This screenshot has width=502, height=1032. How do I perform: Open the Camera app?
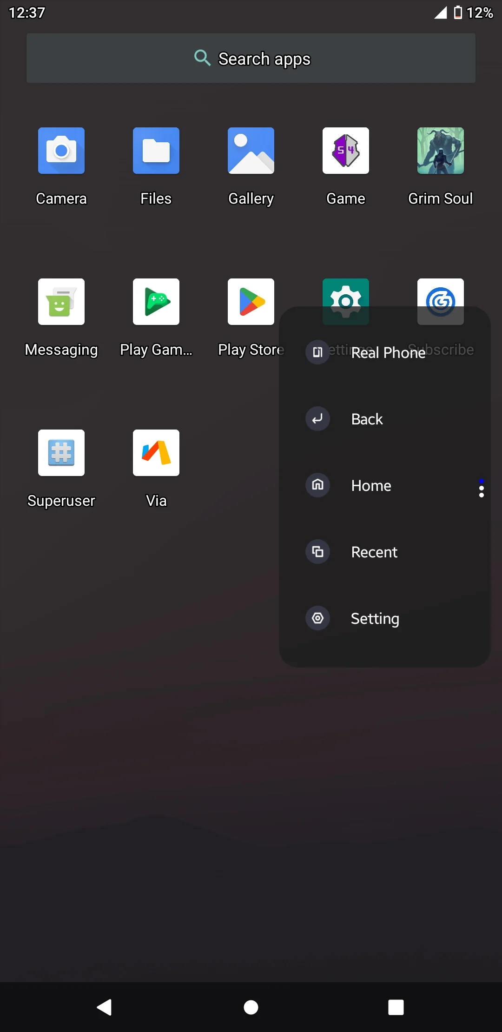[x=61, y=151]
